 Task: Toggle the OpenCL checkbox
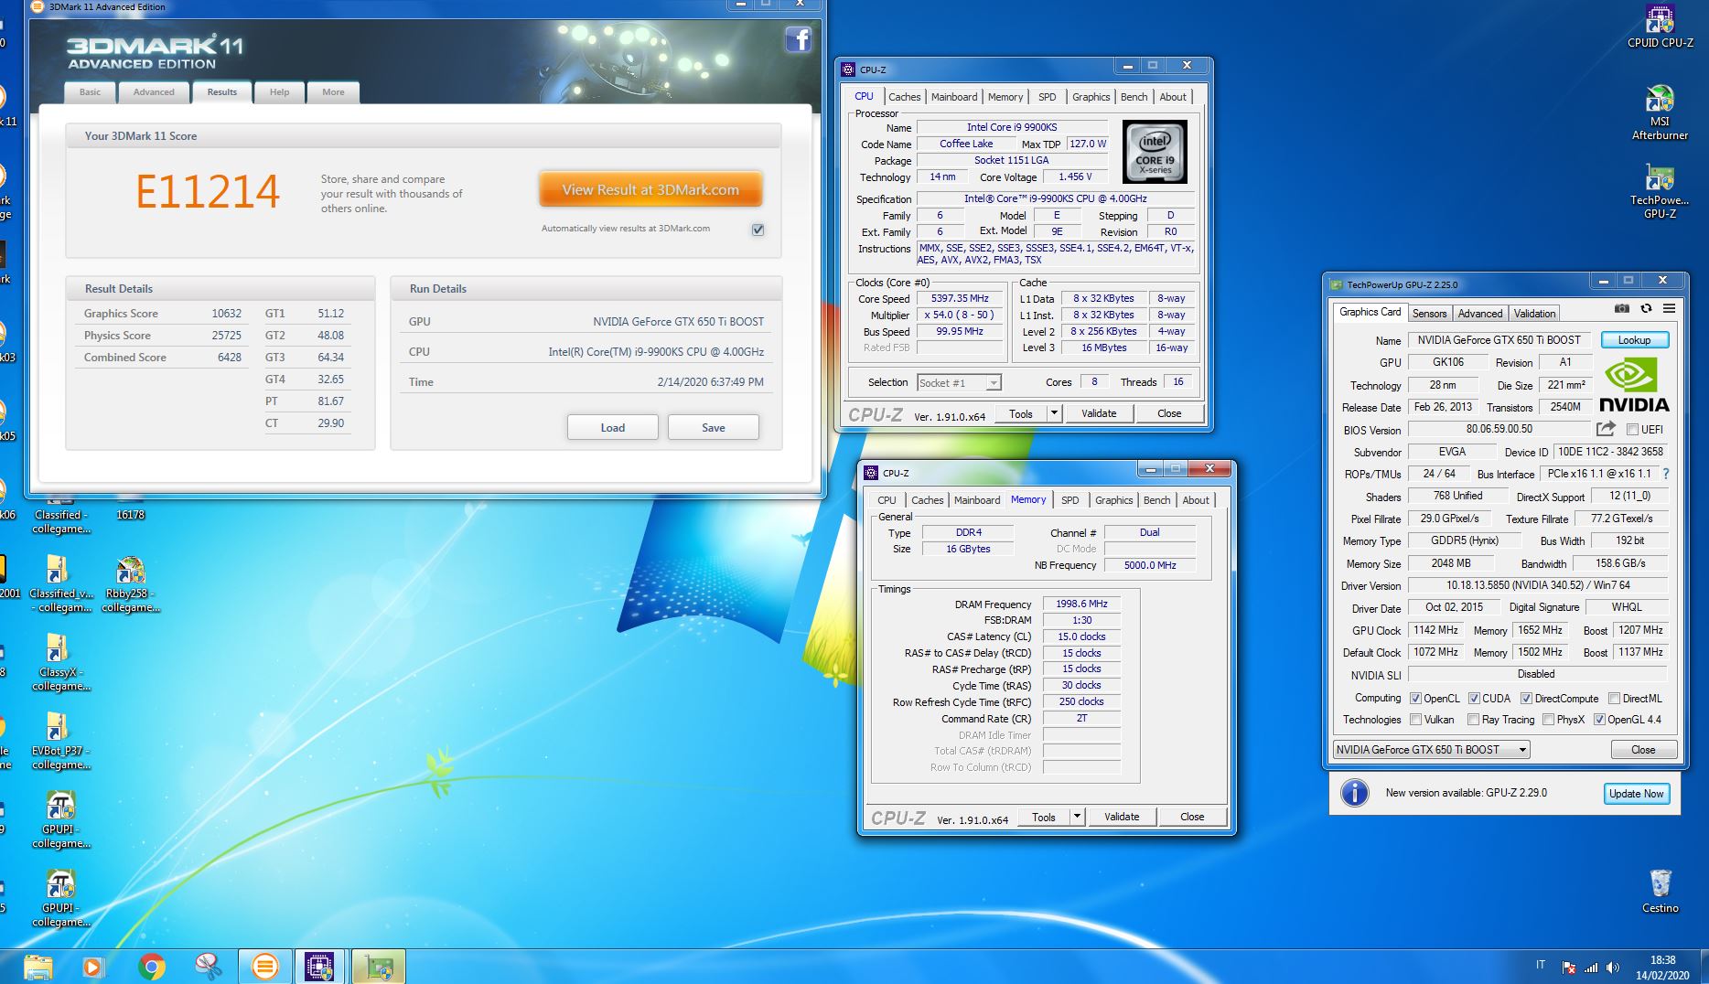[x=1415, y=698]
